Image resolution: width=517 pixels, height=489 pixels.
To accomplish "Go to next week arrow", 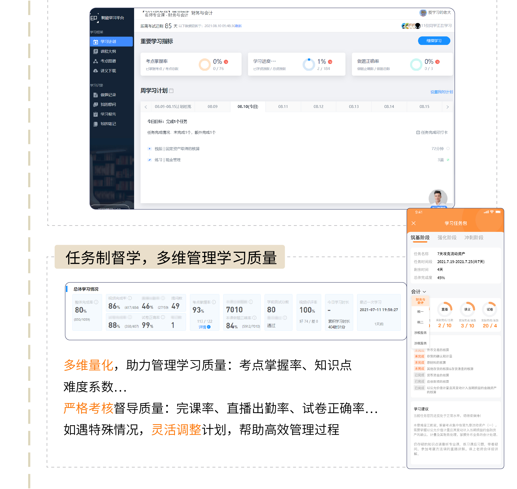I will [x=447, y=107].
